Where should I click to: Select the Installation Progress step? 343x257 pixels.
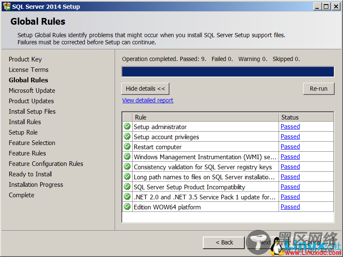tap(36, 185)
